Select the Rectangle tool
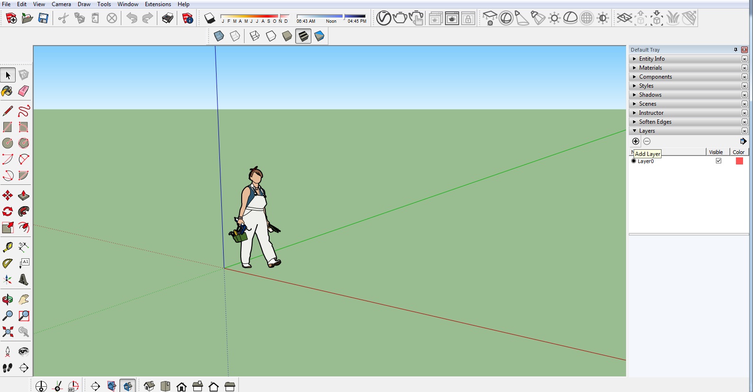753x392 pixels. pos(8,127)
